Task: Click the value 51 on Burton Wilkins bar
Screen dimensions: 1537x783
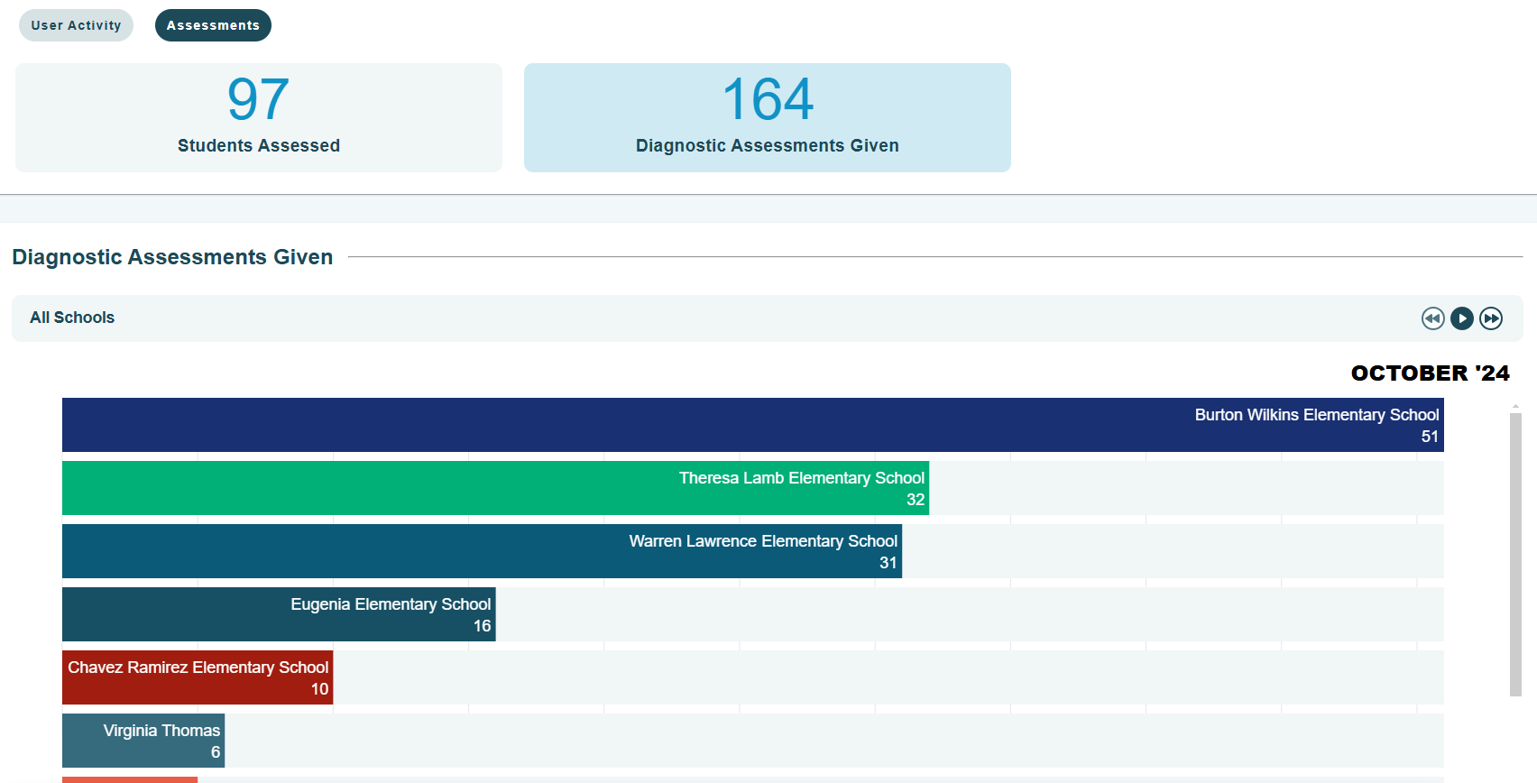Action: [1430, 437]
